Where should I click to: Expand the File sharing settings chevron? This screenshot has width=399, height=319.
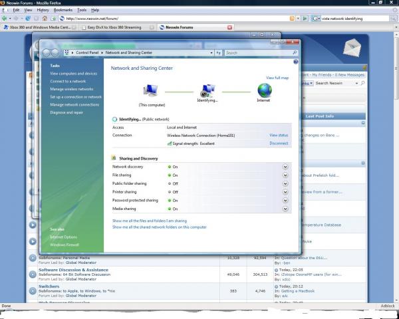point(285,175)
